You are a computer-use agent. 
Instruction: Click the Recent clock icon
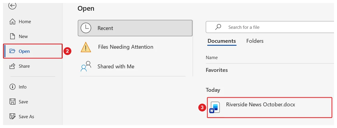[86, 28]
